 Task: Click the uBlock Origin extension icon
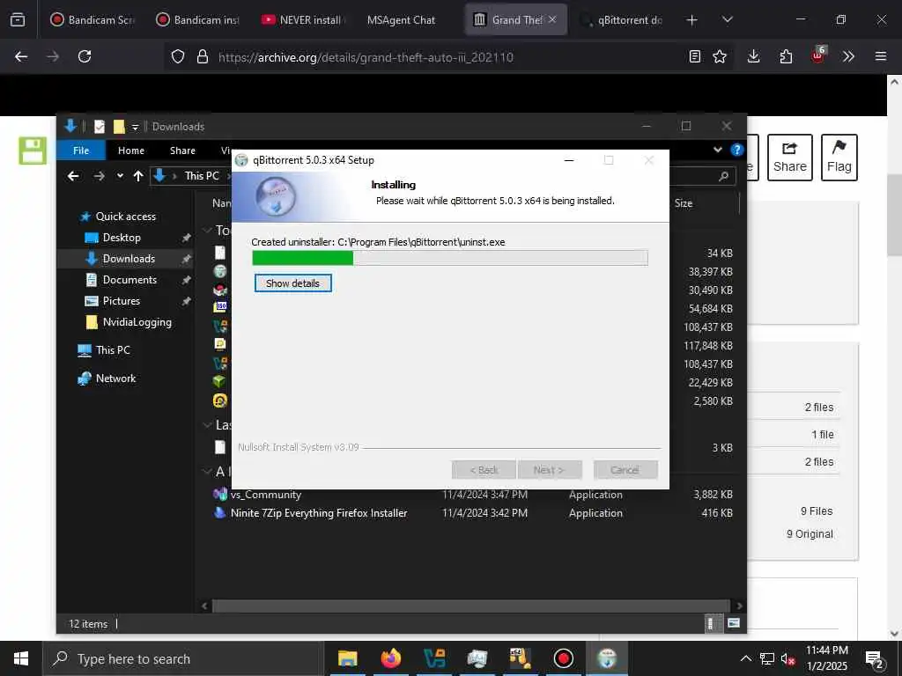pos(818,55)
